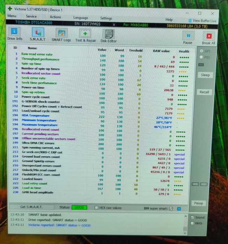Click the Recall button
228x244 pixels.
click(204, 92)
